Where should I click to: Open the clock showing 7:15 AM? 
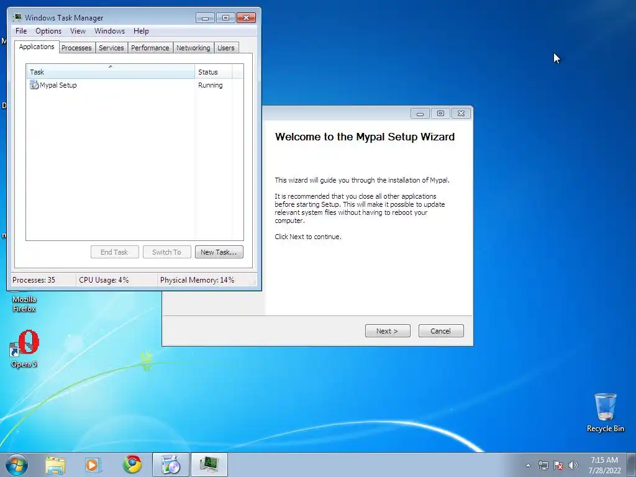[604, 465]
